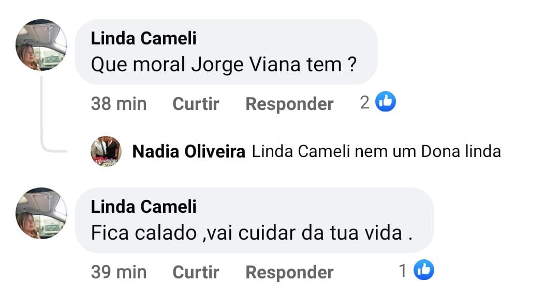Click the comment text 'Fica calado ,vai cuidar da tua vida'

pyautogui.click(x=252, y=233)
